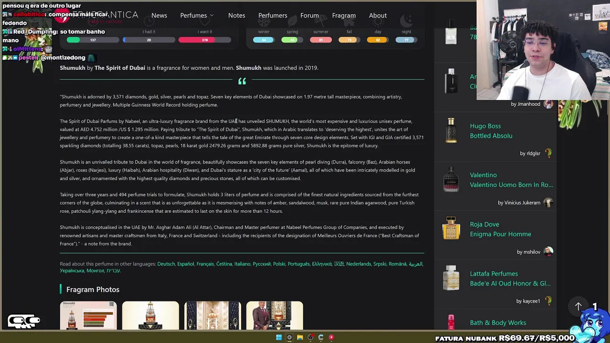Open Bath & Body Works link
The image size is (610, 343).
tap(498, 323)
